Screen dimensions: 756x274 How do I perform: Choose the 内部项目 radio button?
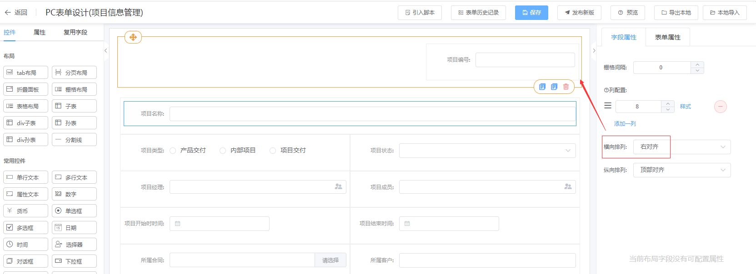223,151
